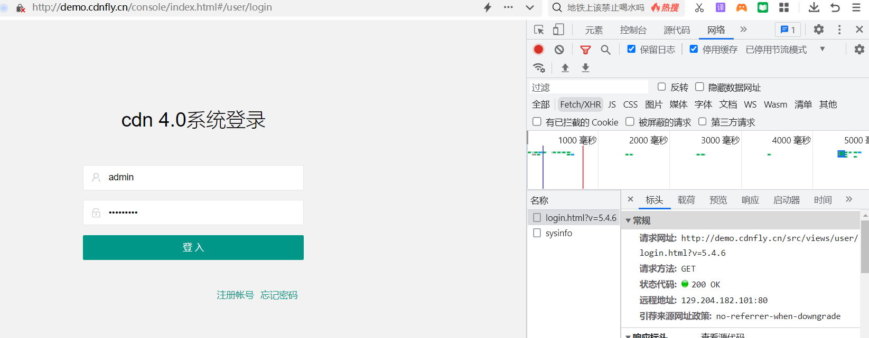The width and height of the screenshot is (869, 338).
Task: Open network search magnifier icon
Action: coord(605,50)
